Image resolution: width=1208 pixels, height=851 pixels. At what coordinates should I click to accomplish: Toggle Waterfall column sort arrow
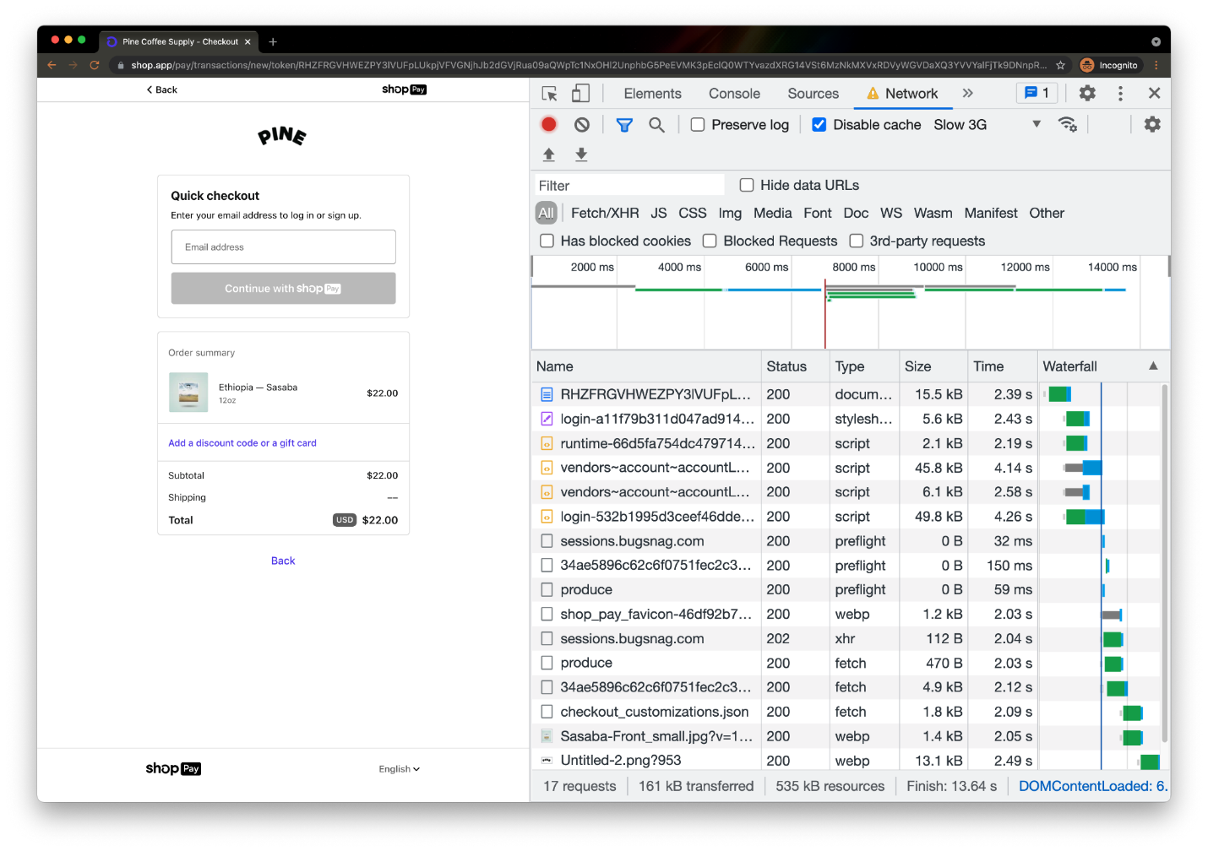click(x=1153, y=366)
